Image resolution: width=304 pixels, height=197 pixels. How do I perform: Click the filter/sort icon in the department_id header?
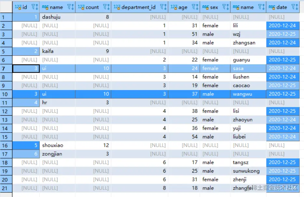(x=163, y=7)
